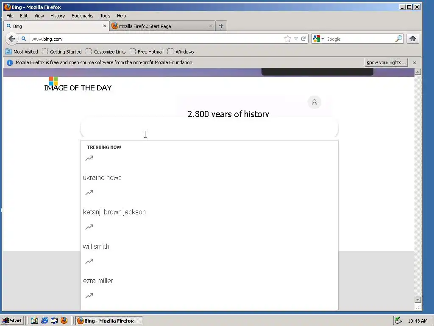Click the first quick launch notepad icon
The image size is (434, 326).
tap(35, 321)
